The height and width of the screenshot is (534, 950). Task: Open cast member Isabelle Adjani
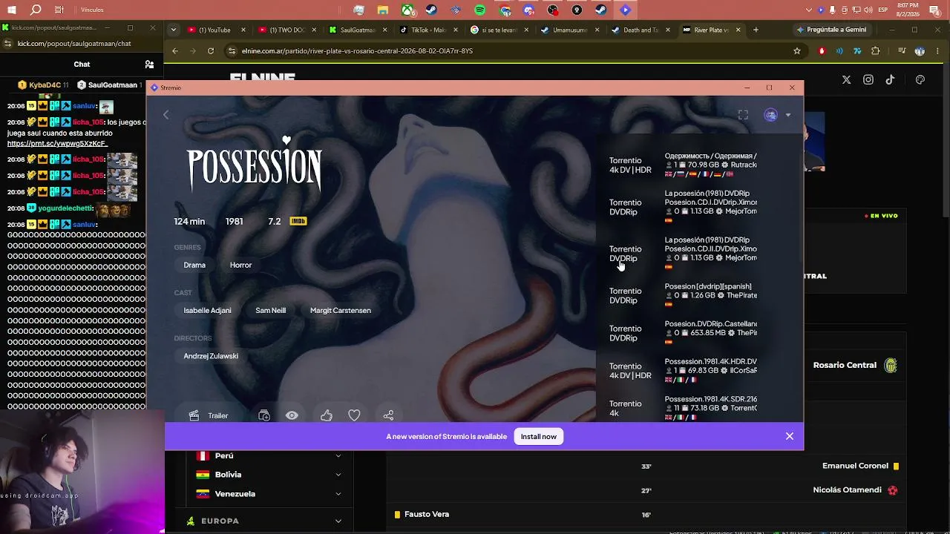click(207, 310)
